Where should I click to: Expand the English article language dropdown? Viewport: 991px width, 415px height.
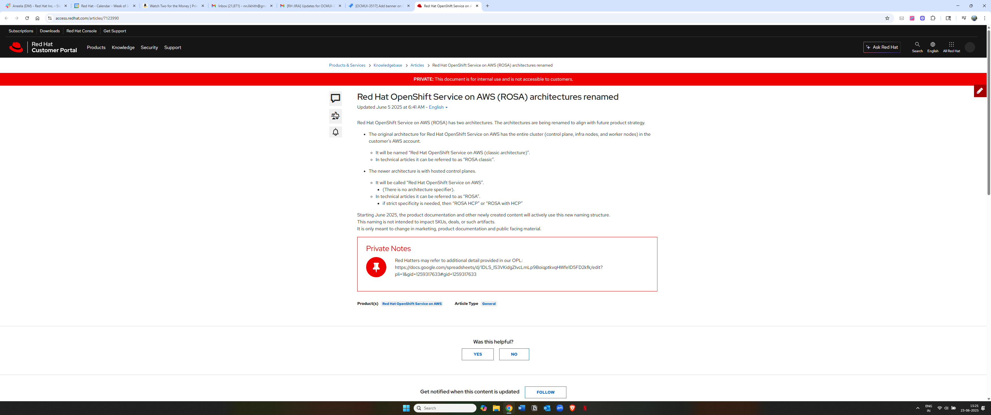click(x=438, y=107)
